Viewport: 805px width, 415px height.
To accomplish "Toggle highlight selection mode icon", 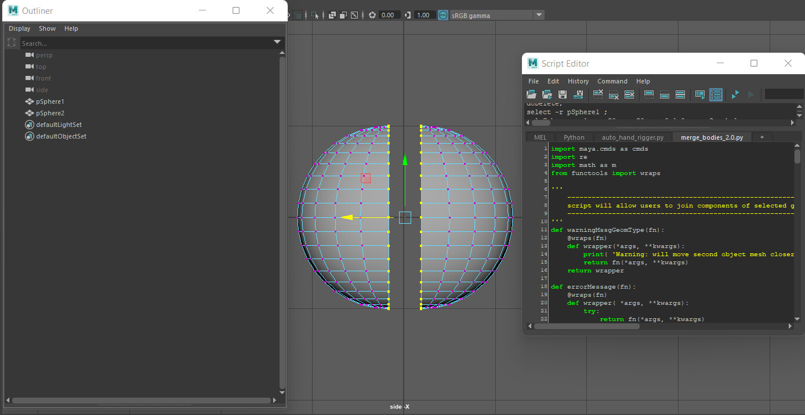I will [x=315, y=14].
